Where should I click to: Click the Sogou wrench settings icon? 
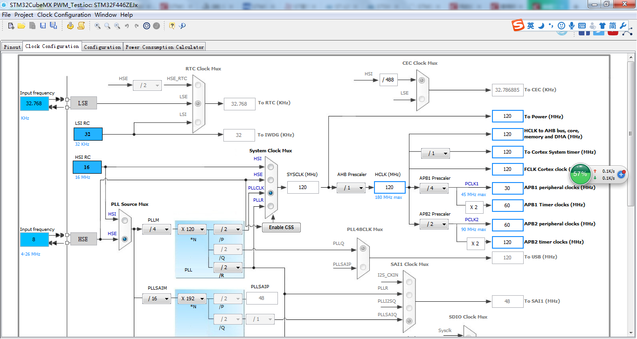pos(623,26)
